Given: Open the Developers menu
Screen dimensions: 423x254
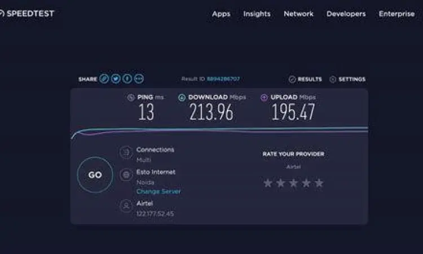Looking at the screenshot, I should tap(346, 14).
